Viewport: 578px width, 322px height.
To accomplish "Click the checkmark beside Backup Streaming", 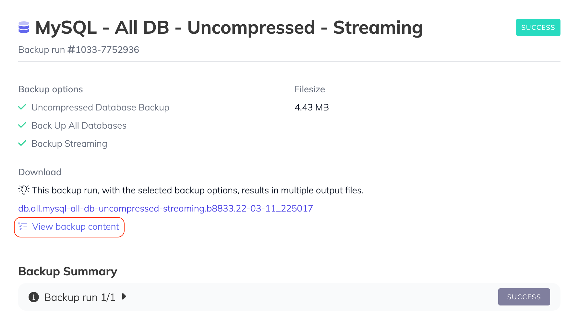I will 22,143.
